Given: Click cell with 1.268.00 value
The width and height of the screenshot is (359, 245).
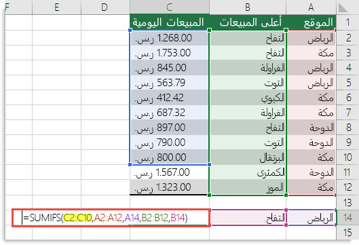Looking at the screenshot, I should tap(170, 38).
